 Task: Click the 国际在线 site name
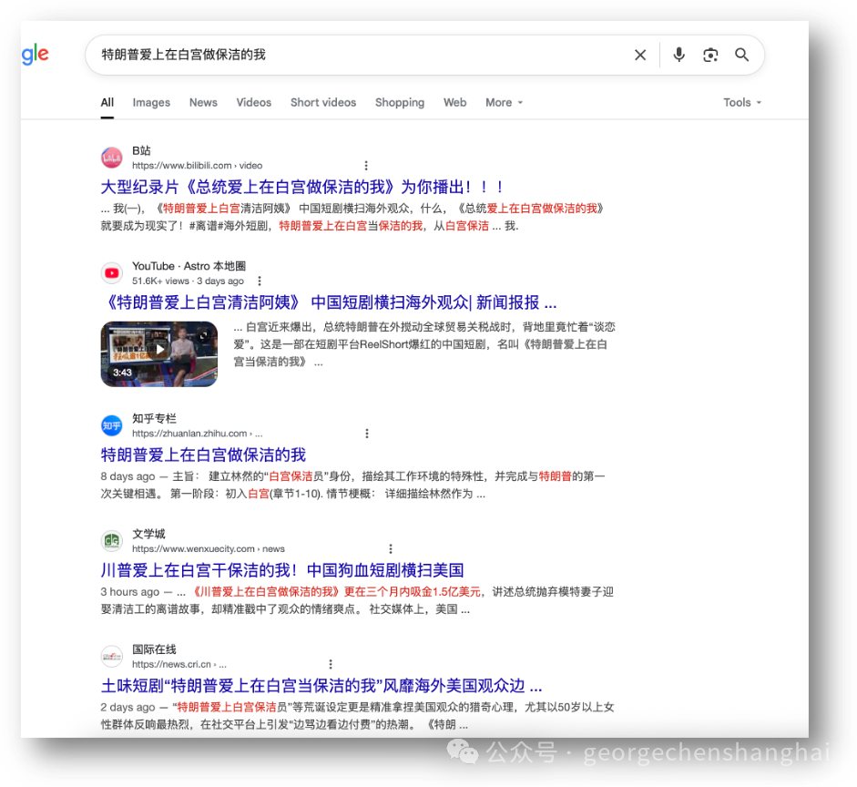coord(154,649)
